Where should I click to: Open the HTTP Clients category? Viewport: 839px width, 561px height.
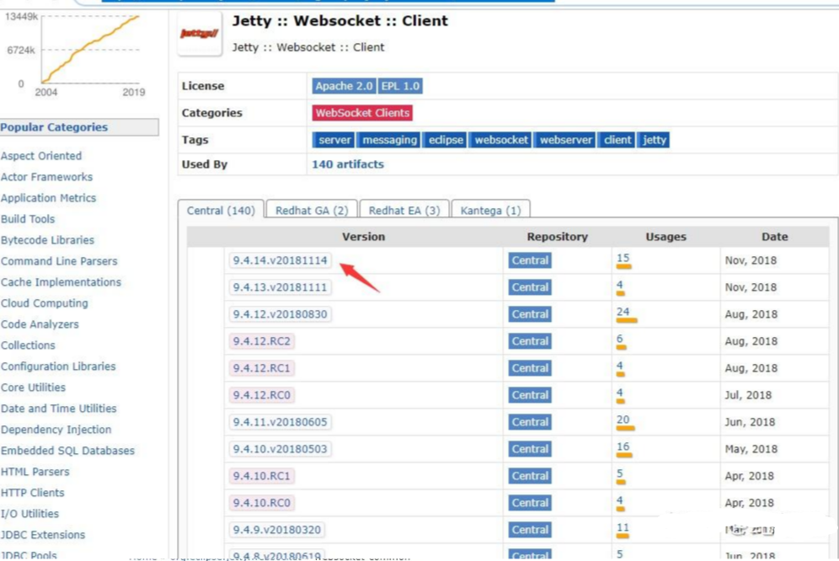(32, 493)
